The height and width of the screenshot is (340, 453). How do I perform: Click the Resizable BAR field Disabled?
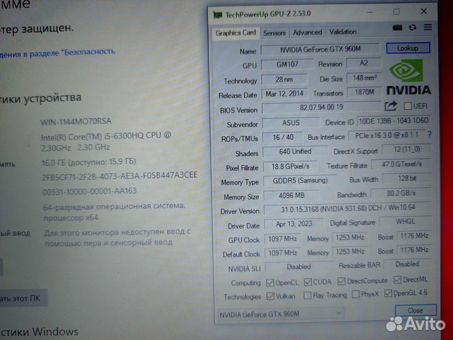tap(408, 264)
